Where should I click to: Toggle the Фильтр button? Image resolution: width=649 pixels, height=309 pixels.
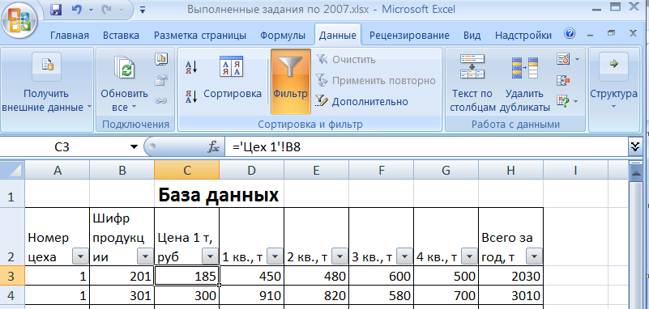[291, 82]
